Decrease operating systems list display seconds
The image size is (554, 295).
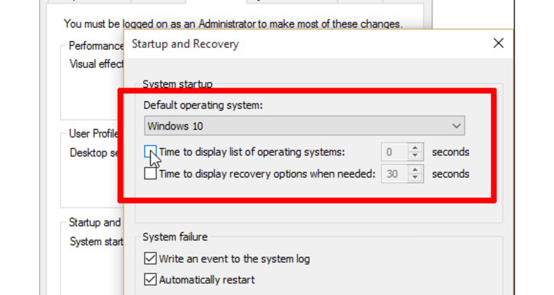415,156
